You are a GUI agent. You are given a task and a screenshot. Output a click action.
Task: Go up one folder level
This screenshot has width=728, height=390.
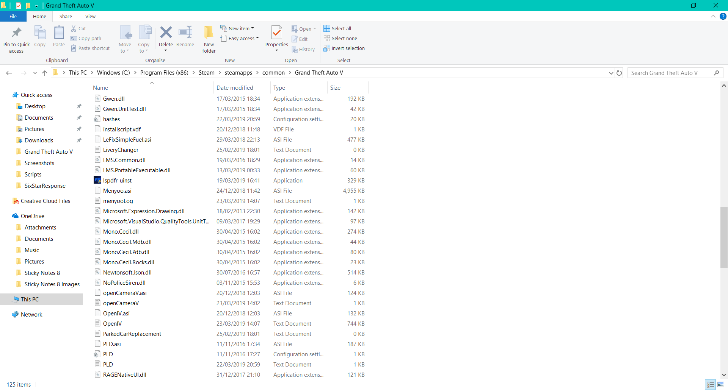pyautogui.click(x=45, y=73)
